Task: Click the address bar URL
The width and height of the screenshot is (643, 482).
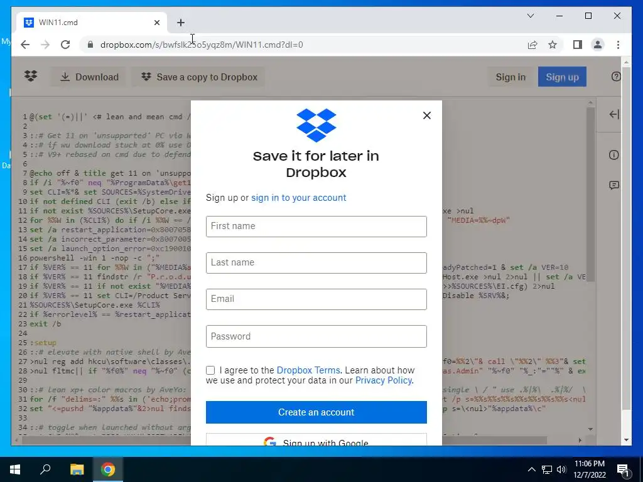Action: click(202, 45)
